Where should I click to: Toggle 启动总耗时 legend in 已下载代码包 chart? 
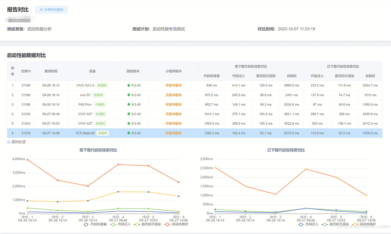(x=364, y=224)
